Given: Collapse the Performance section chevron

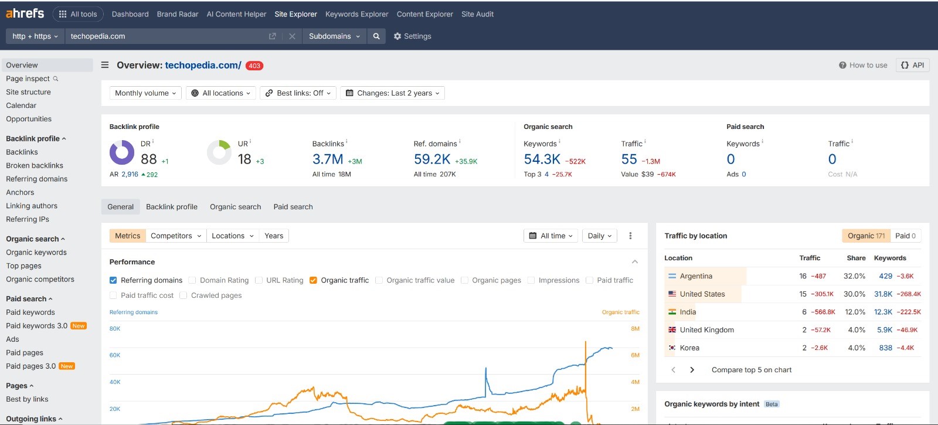Looking at the screenshot, I should click(635, 262).
